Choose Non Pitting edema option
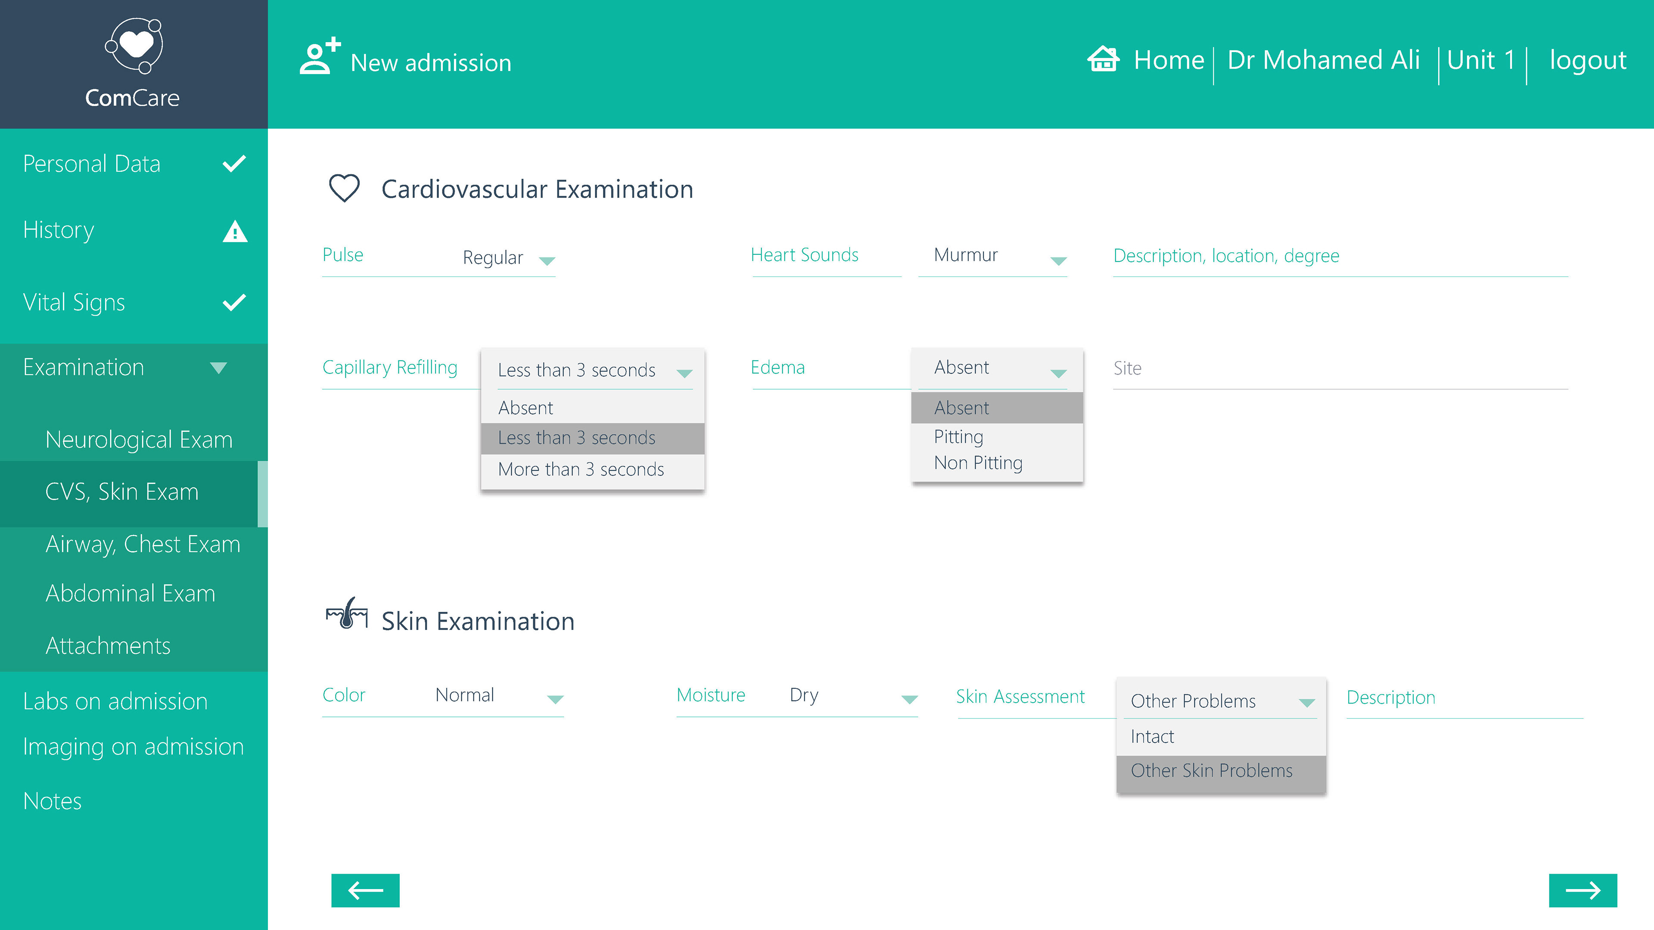 [978, 463]
